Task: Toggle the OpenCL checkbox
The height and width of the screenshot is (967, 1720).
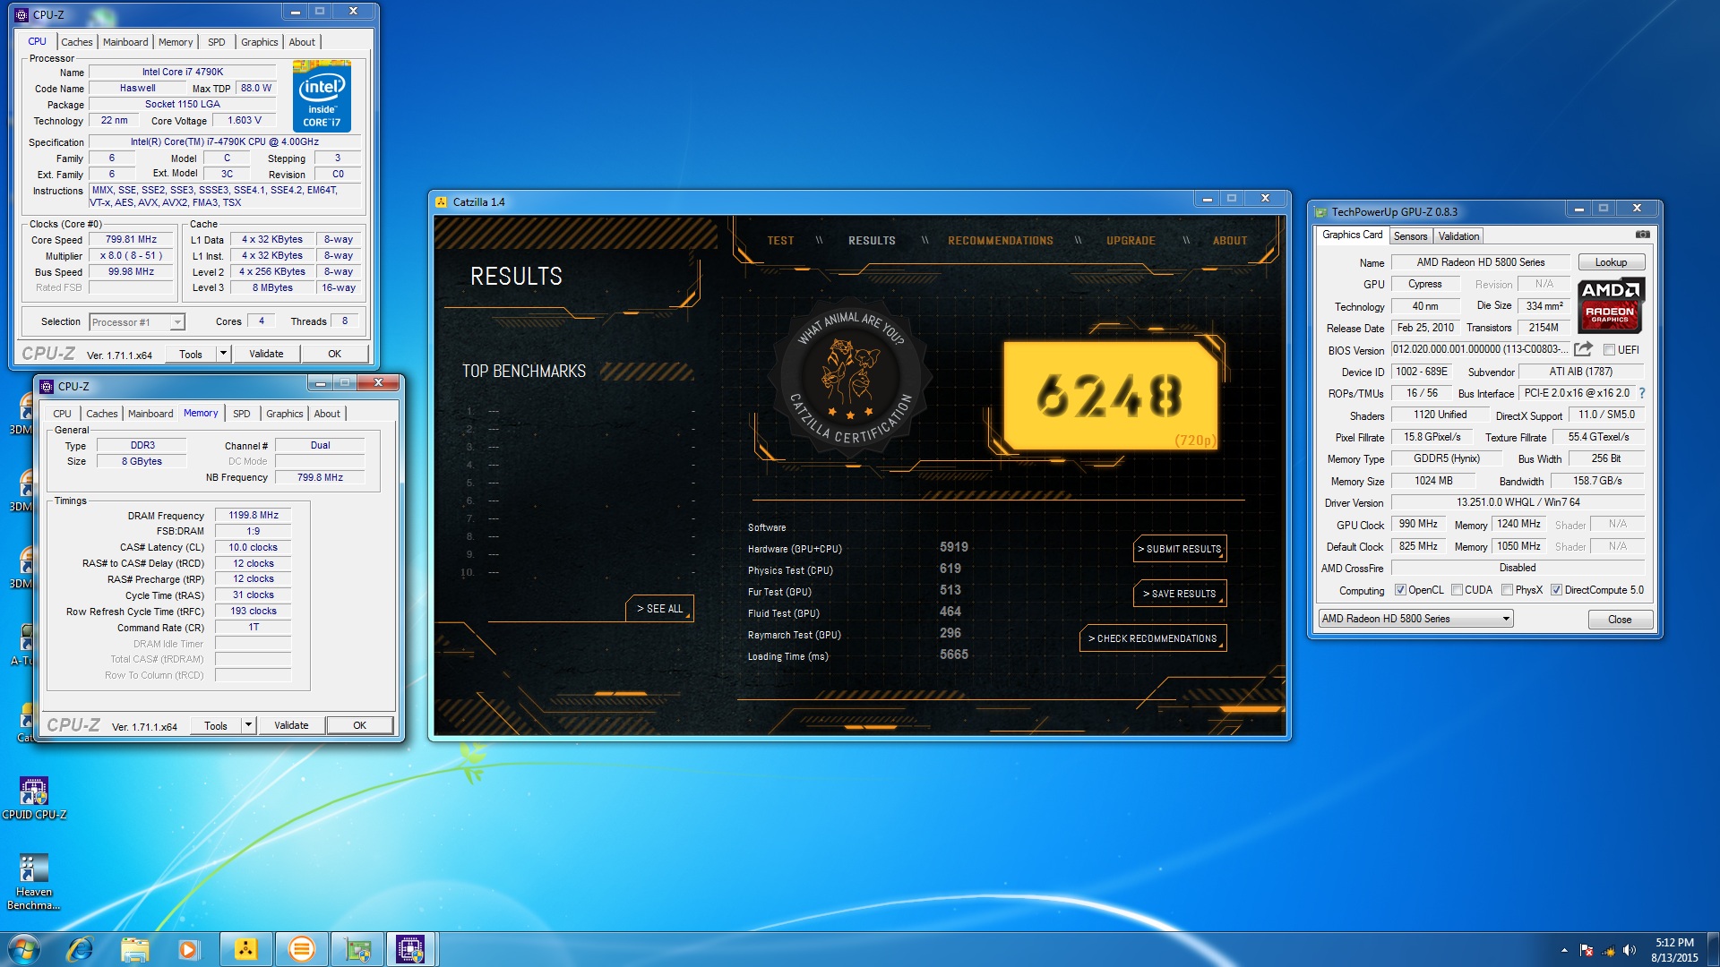Action: pos(1400,590)
